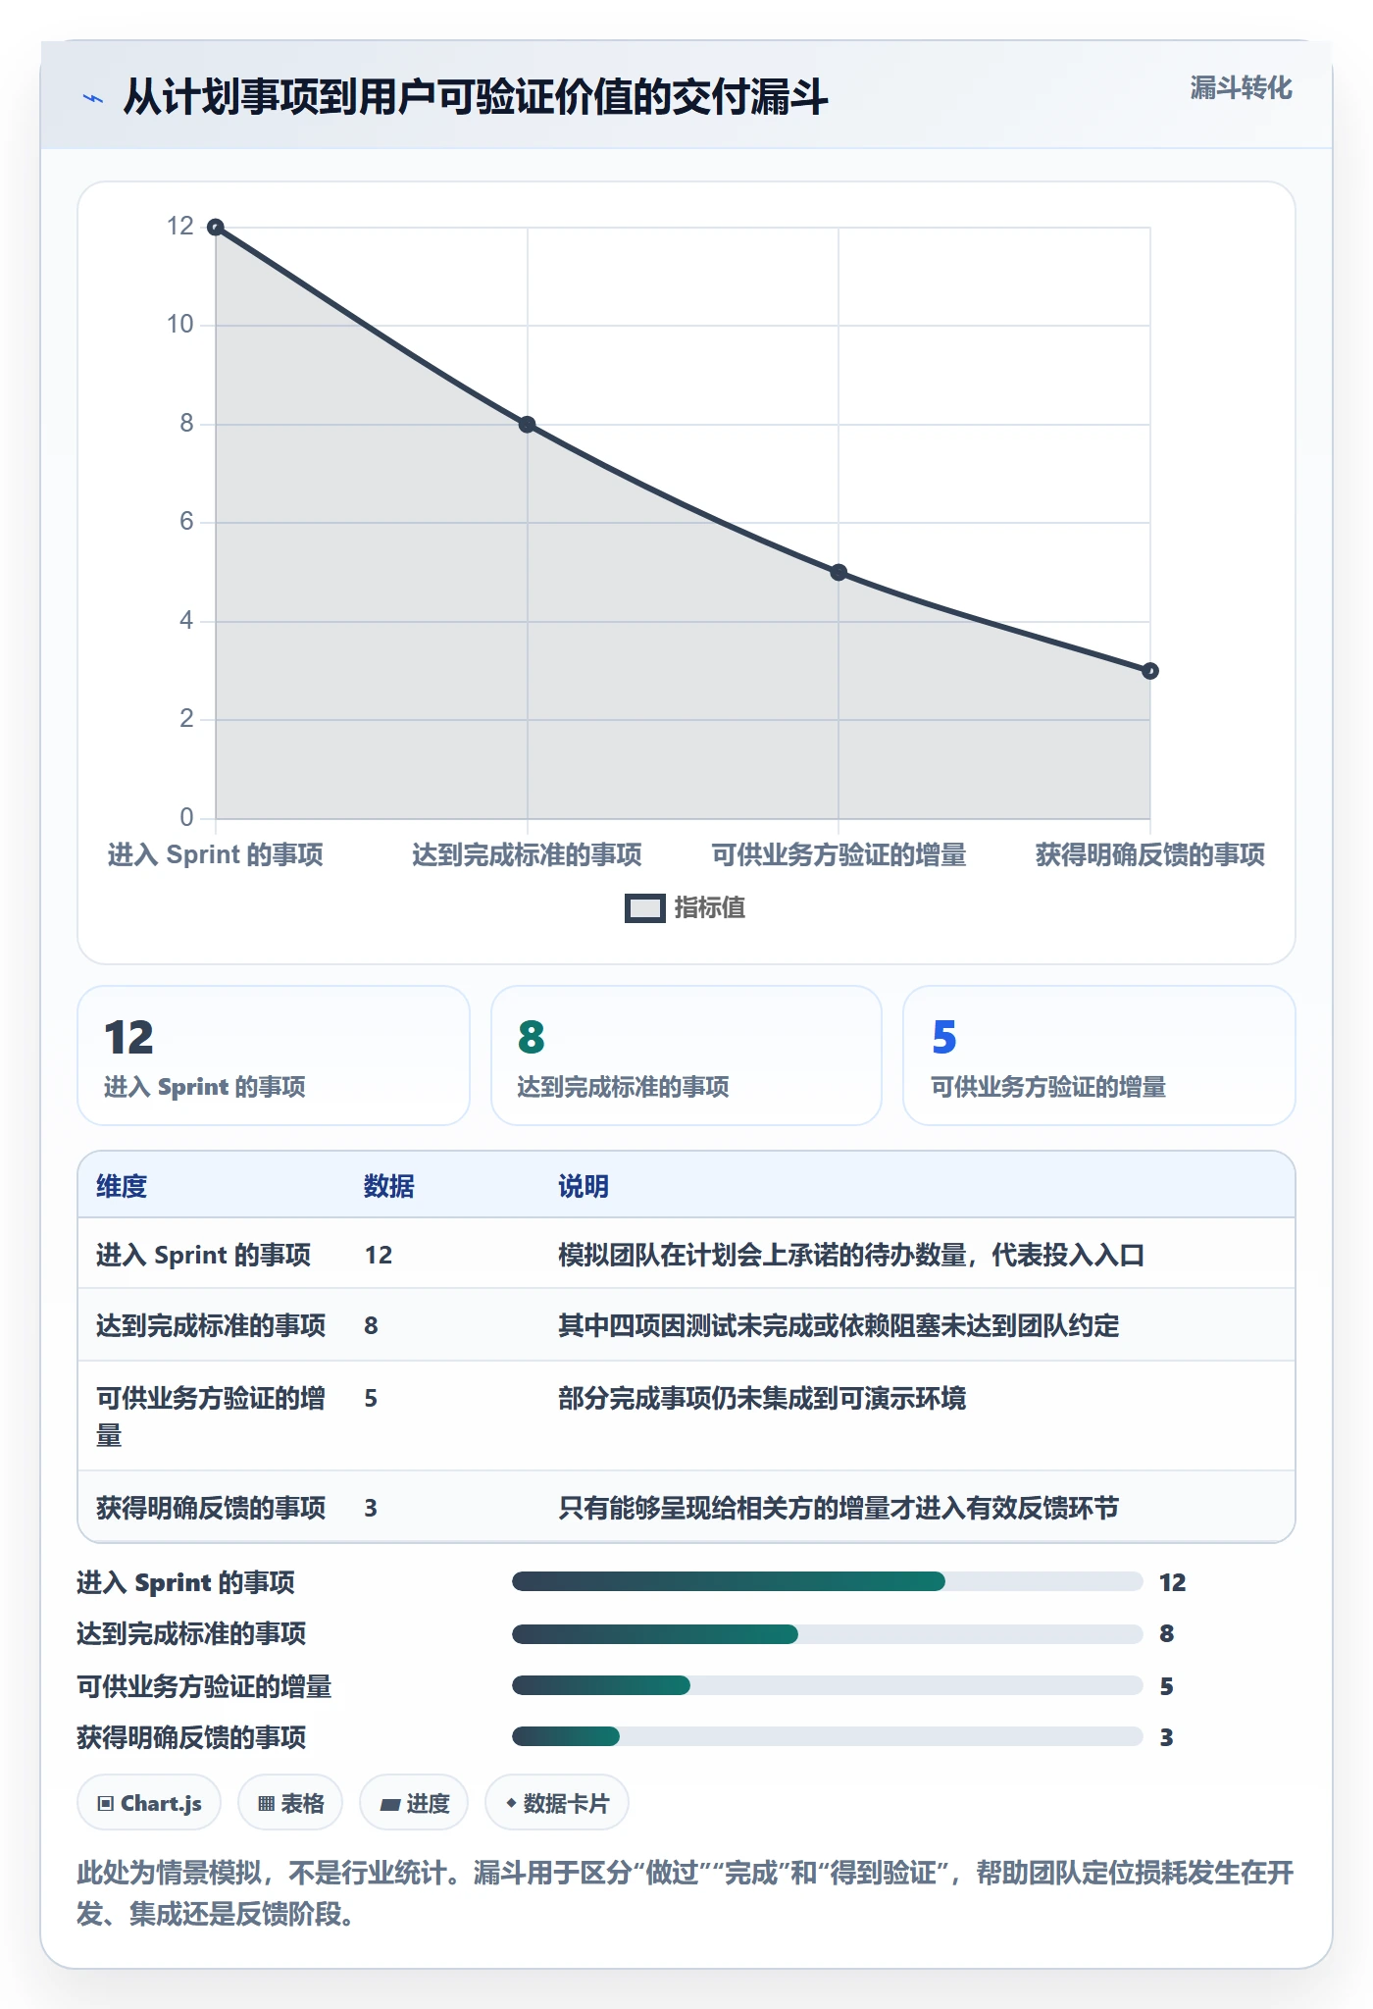Click the chart data point at value 12
Screen dimensions: 1373x2009
pyautogui.click(x=216, y=228)
